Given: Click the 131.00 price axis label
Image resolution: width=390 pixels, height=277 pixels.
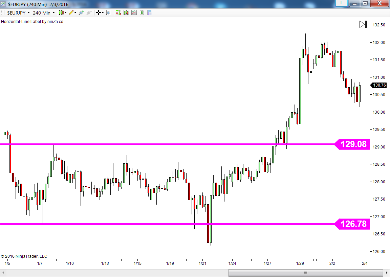Looking at the screenshot, I should tap(379, 77).
